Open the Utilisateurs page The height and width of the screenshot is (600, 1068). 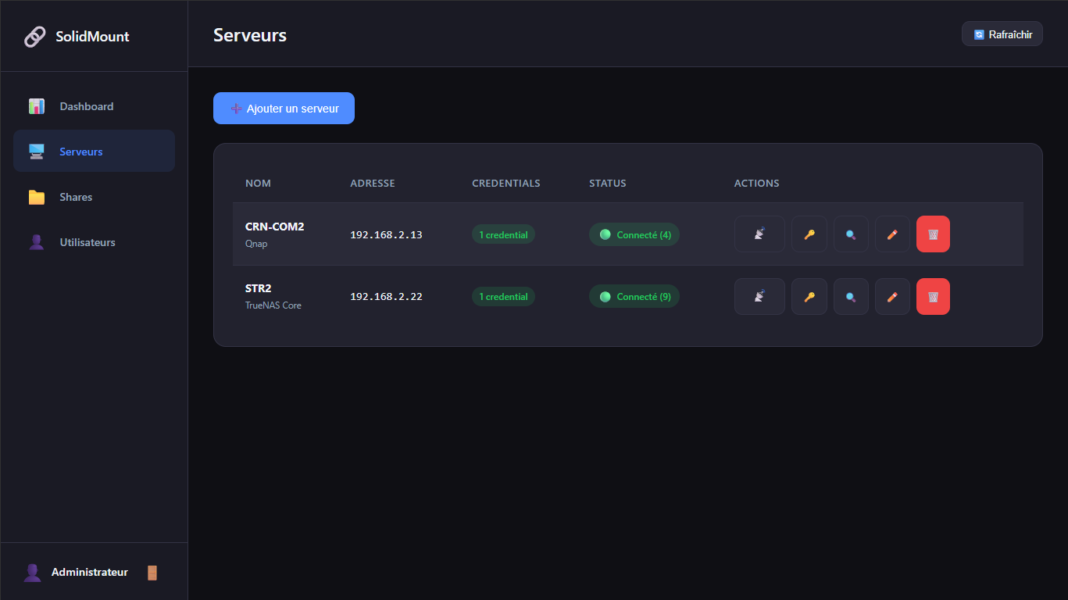pos(87,241)
